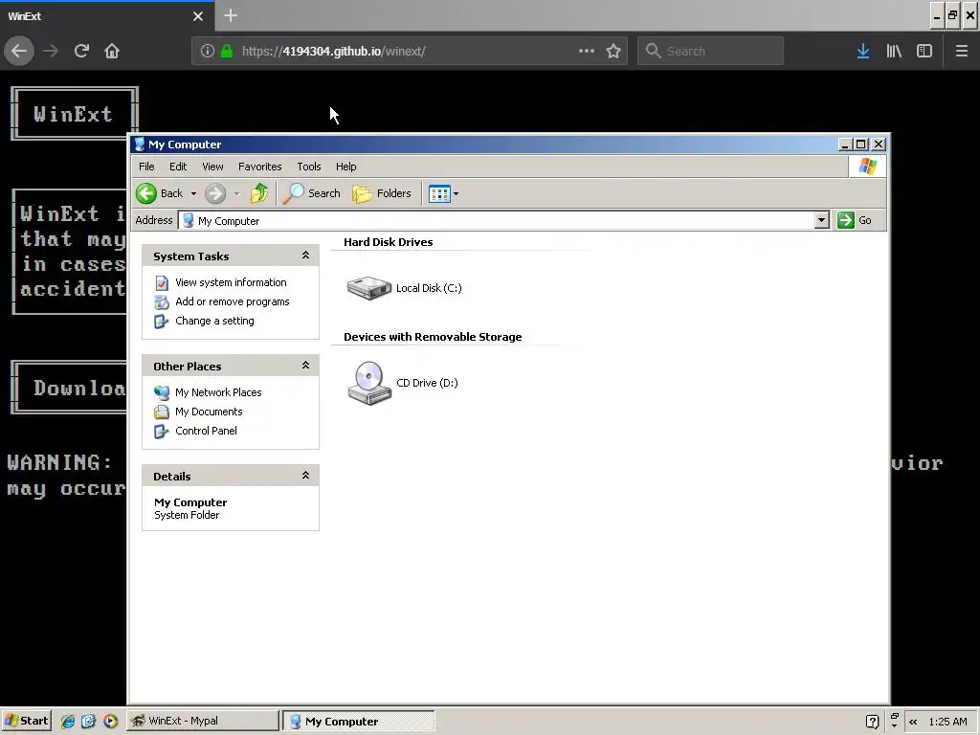Open the Help menu
The width and height of the screenshot is (980, 735).
(345, 167)
